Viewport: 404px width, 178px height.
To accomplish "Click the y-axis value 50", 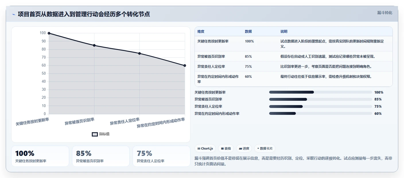I will tap(44, 73).
